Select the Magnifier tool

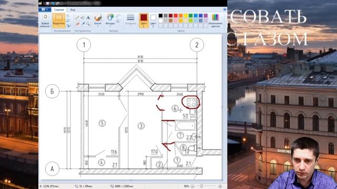(x=88, y=24)
